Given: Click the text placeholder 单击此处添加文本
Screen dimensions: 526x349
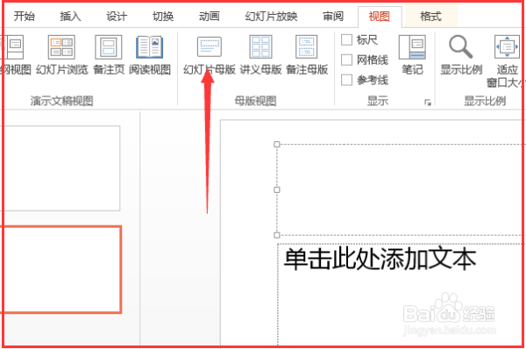Looking at the screenshot, I should coord(380,260).
